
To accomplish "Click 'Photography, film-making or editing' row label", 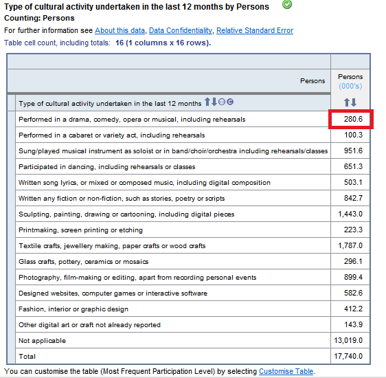I will click(x=137, y=277).
